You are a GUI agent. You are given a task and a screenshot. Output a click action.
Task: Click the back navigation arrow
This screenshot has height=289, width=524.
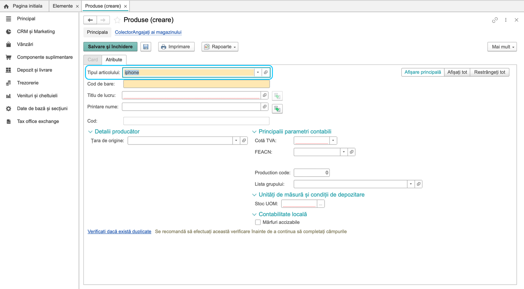point(90,20)
